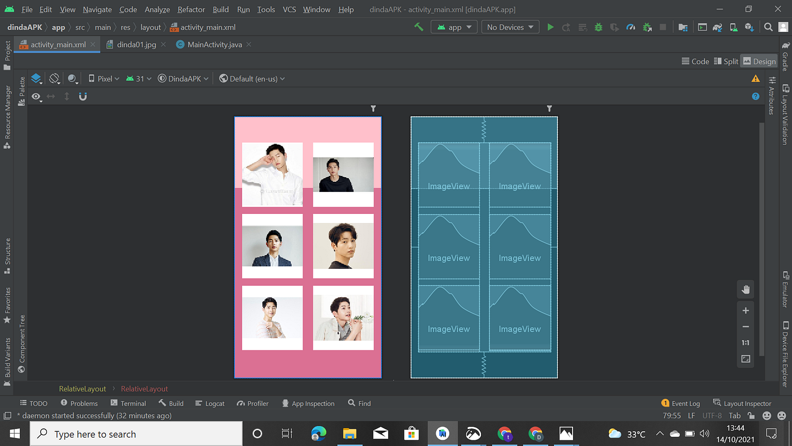Run the app on a device
The width and height of the screenshot is (792, 446).
tap(550, 26)
